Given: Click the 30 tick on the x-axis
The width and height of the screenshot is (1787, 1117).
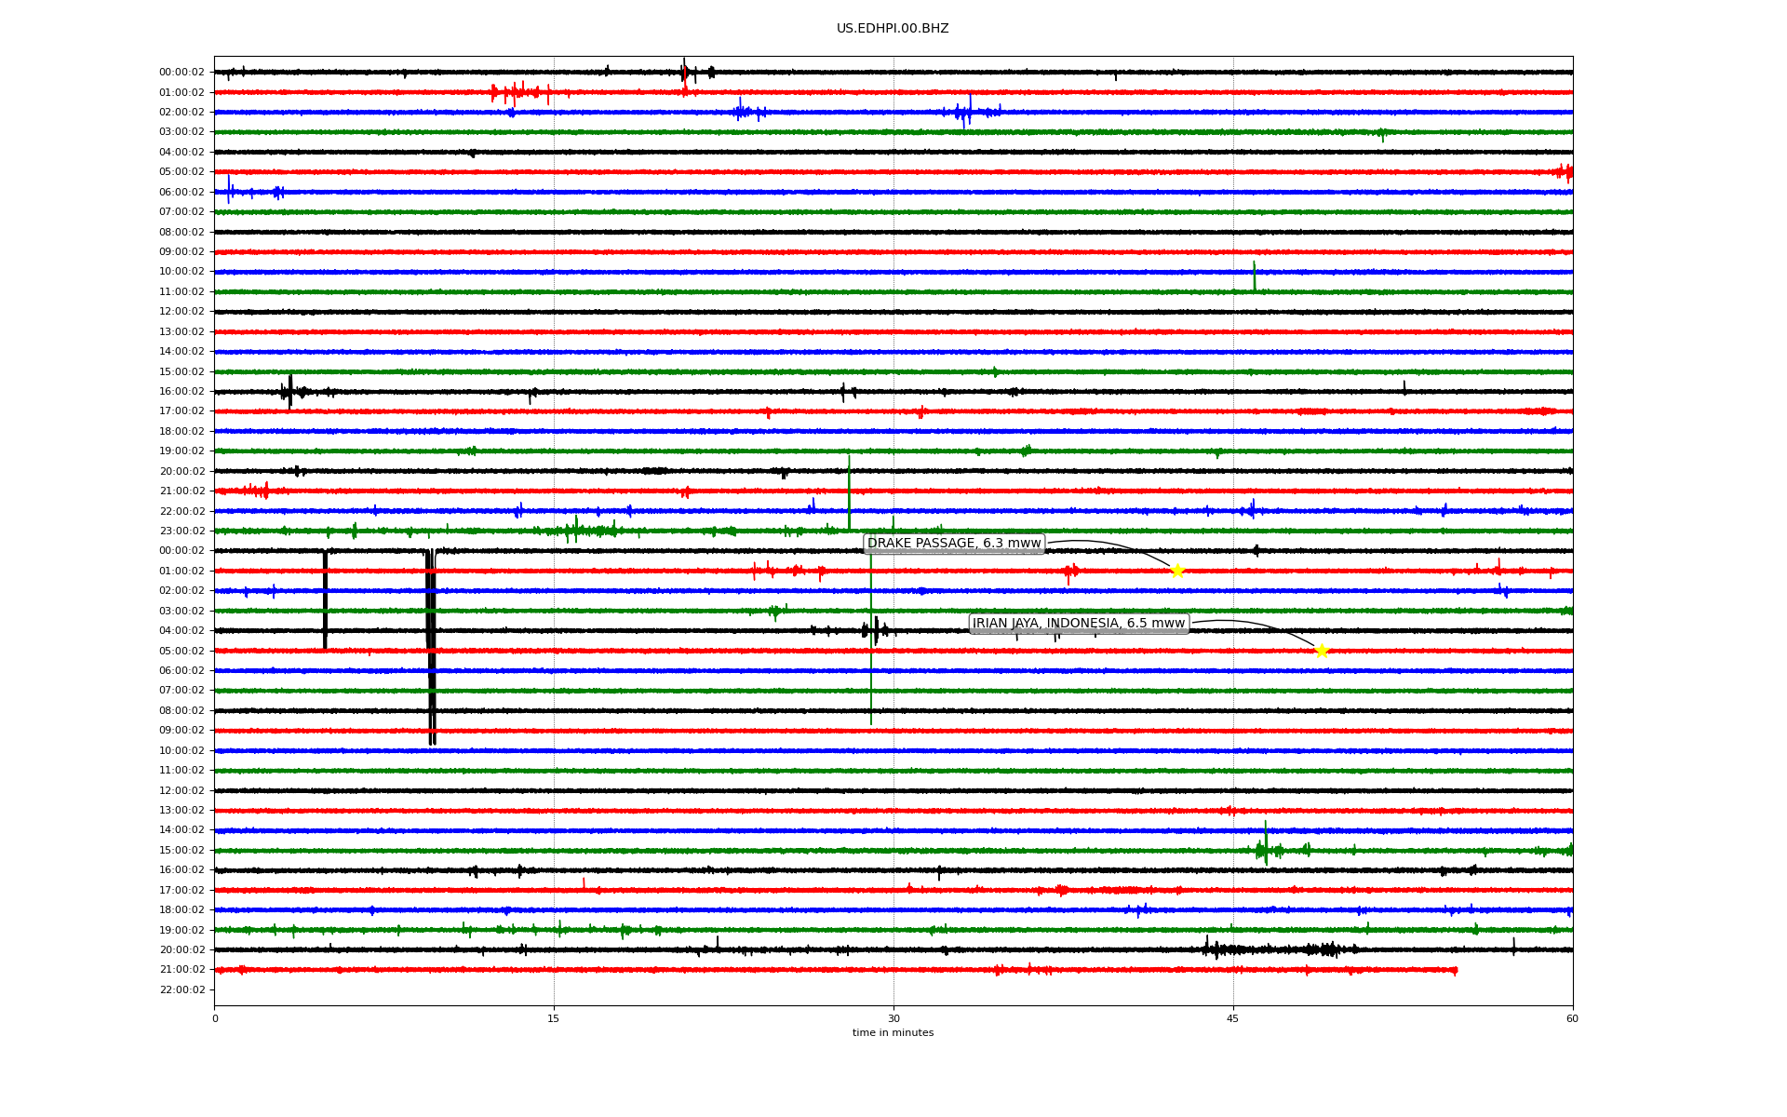Looking at the screenshot, I should pyautogui.click(x=893, y=1018).
